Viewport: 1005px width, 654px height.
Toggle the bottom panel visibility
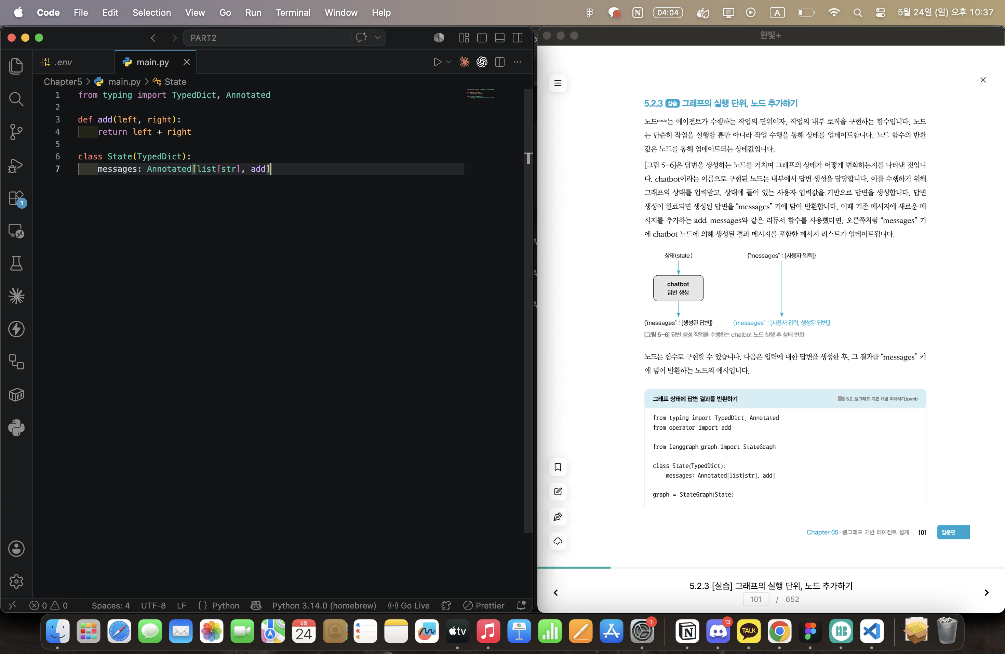[x=499, y=38]
